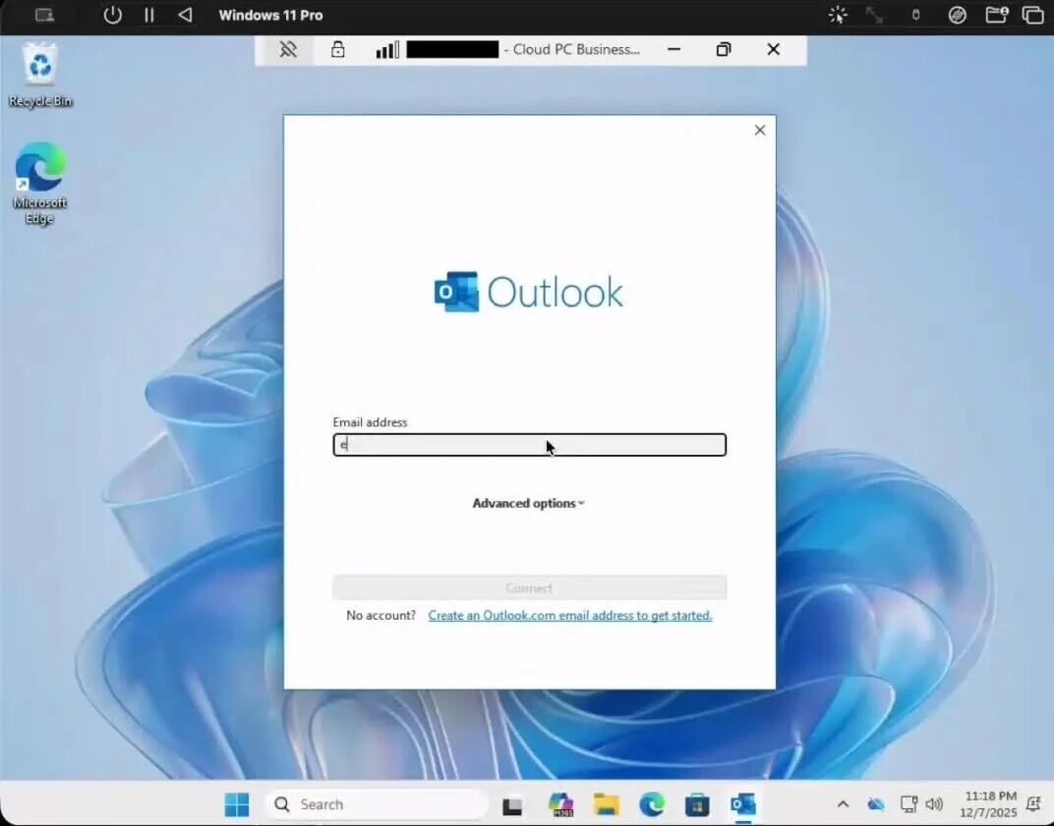The width and height of the screenshot is (1054, 826).
Task: Open Microsoft 365 Copilot taskbar icon
Action: 560,803
